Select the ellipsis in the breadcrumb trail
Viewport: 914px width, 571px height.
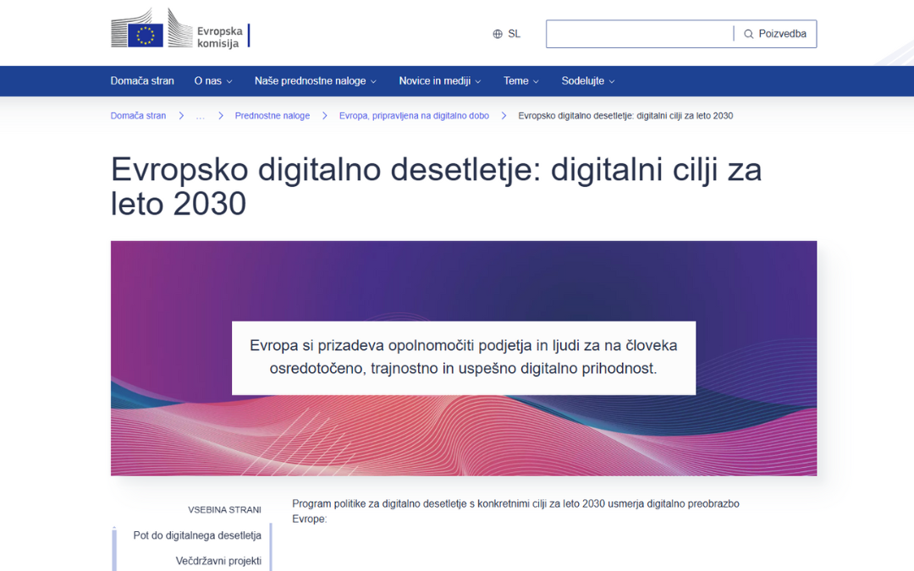[x=201, y=116]
